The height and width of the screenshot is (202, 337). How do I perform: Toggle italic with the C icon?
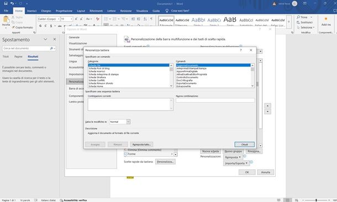[x=45, y=26]
